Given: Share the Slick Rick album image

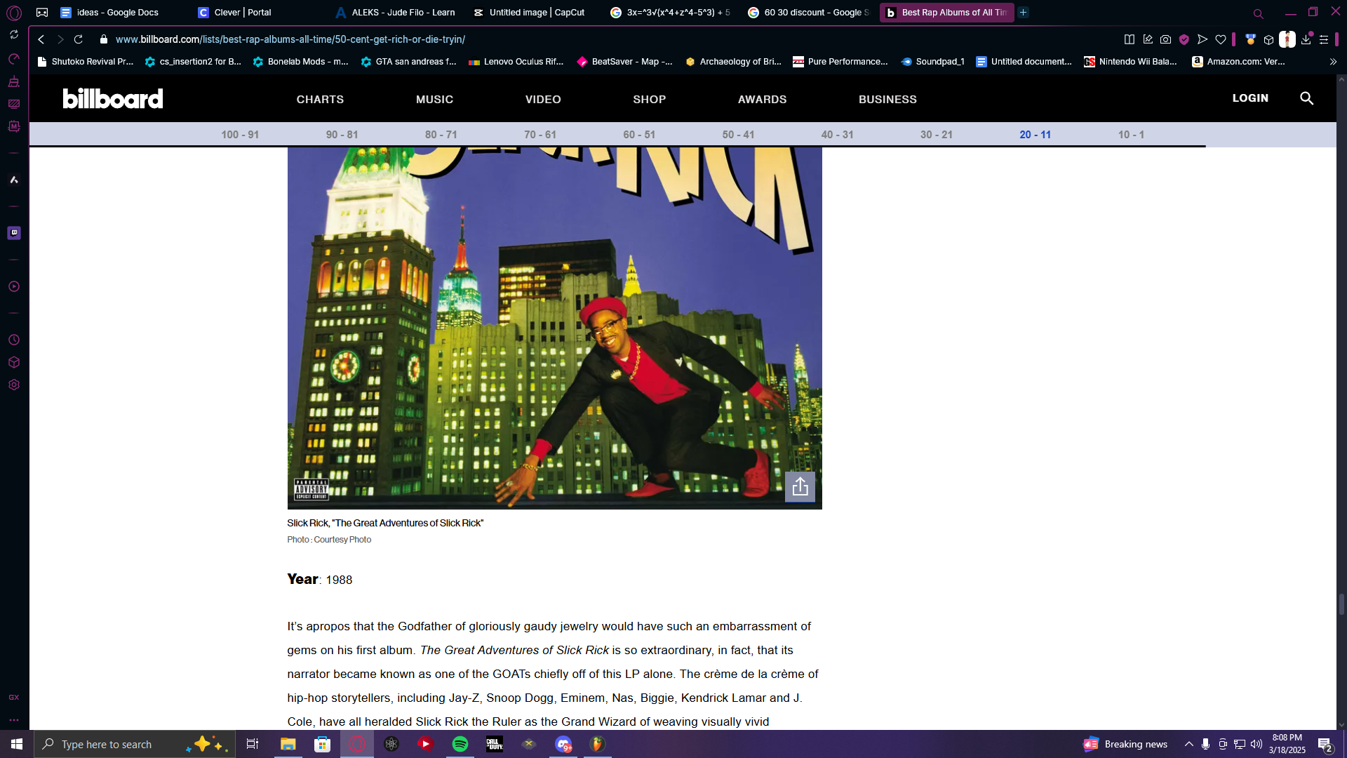Looking at the screenshot, I should (x=800, y=486).
